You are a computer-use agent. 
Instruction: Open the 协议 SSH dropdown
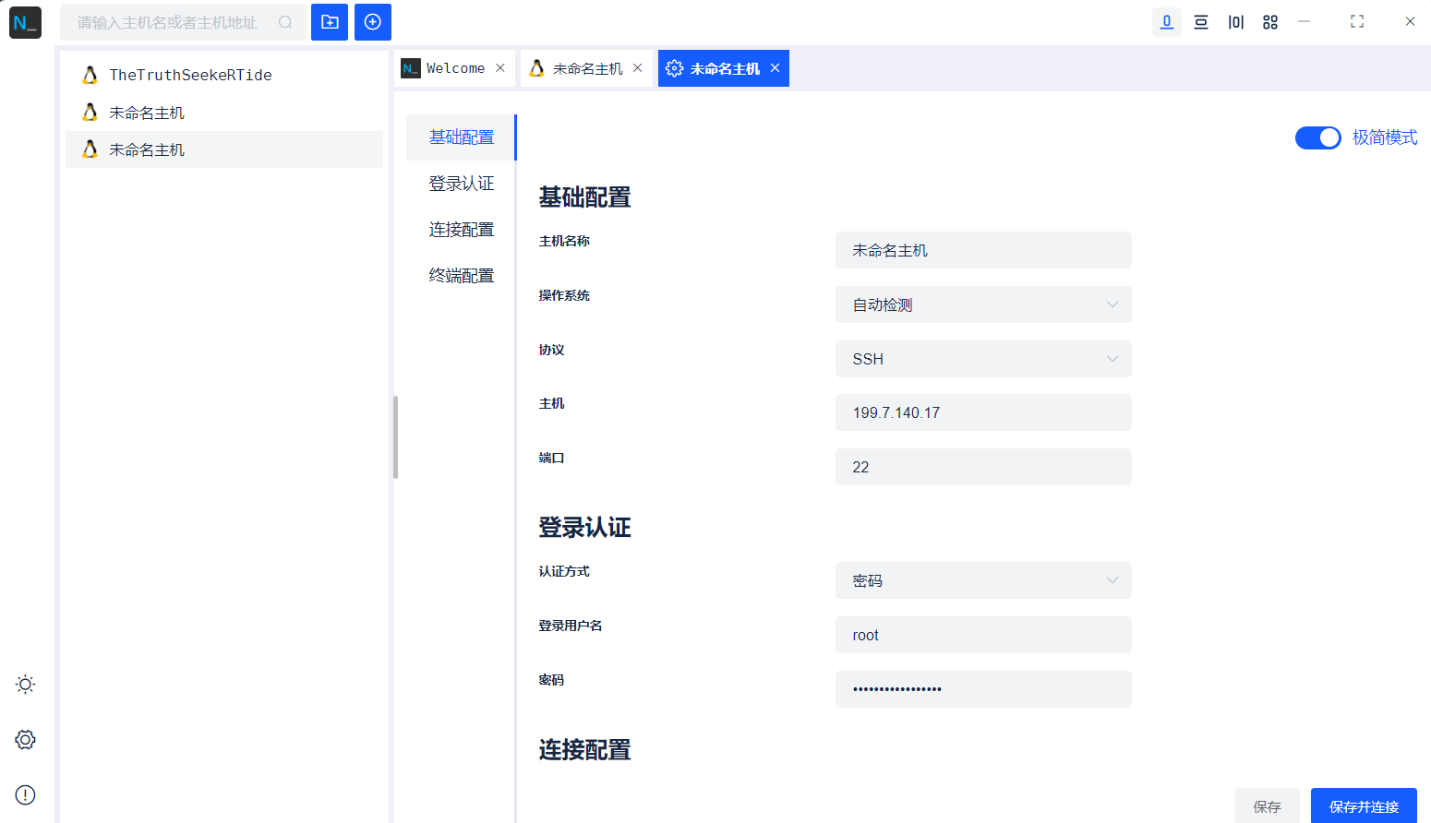983,359
